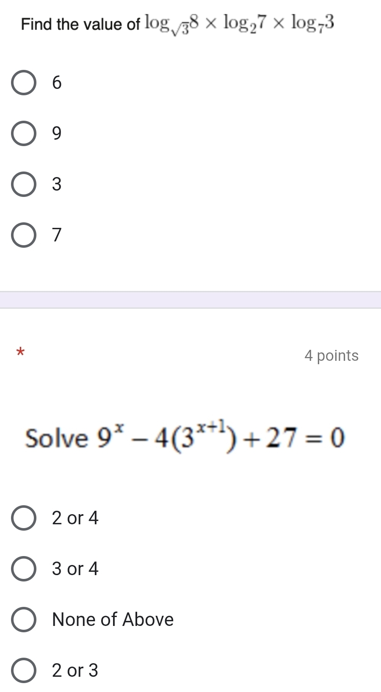Mark the radio circle beside answer 3
This screenshot has height=692, width=381.
click(x=23, y=184)
